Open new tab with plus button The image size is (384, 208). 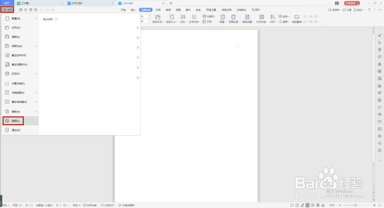pos(171,3)
